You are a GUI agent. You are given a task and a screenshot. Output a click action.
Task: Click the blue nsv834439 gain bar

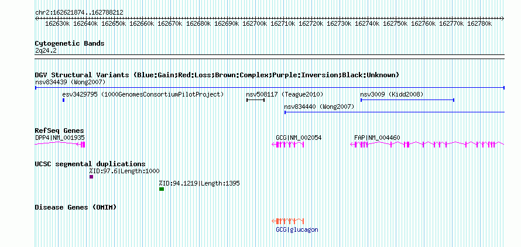[270, 88]
